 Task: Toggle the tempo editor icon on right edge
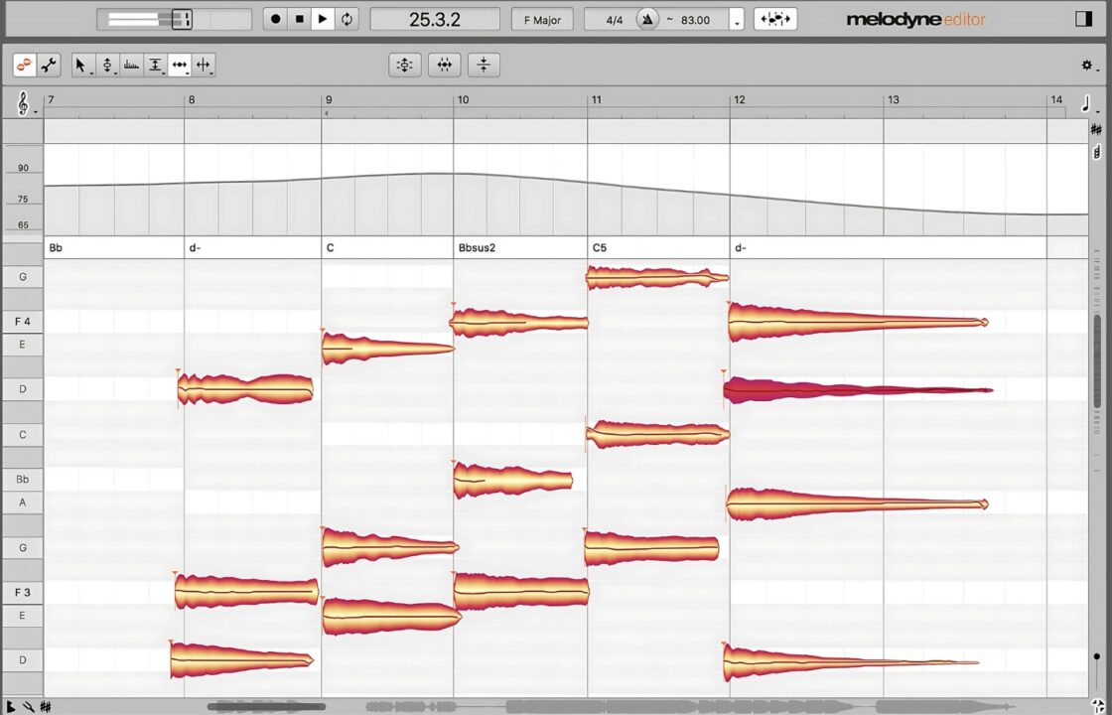(x=1097, y=151)
